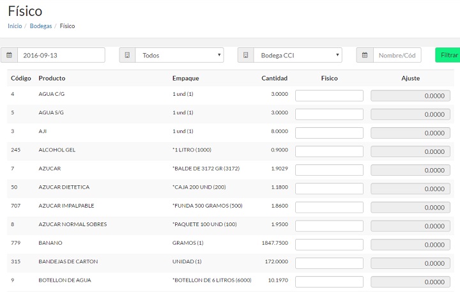Click Físico input for AZUCAR row
This screenshot has width=460, height=292.
[x=329, y=170]
